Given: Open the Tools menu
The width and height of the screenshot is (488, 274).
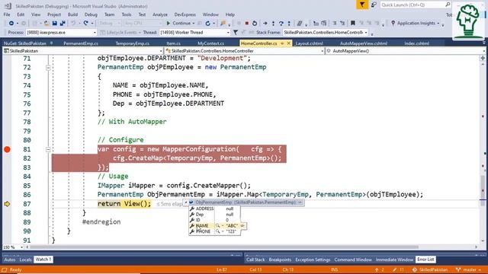Looking at the screenshot, I should coord(127,14).
